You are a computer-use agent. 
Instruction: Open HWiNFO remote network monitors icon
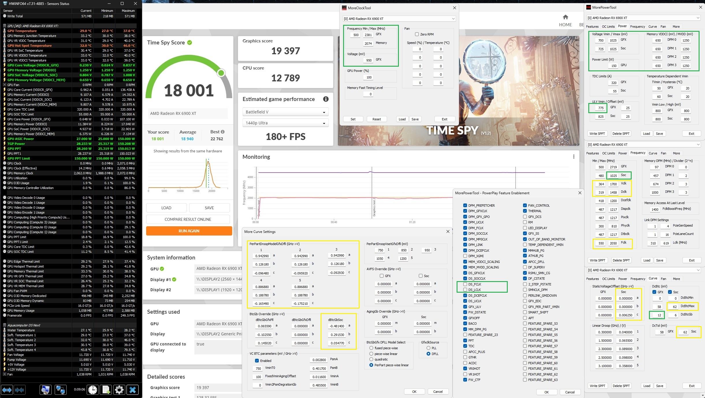pyautogui.click(x=60, y=390)
